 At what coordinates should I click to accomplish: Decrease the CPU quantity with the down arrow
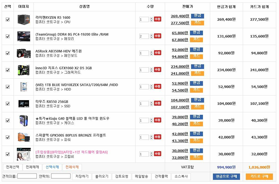[x=151, y=21]
